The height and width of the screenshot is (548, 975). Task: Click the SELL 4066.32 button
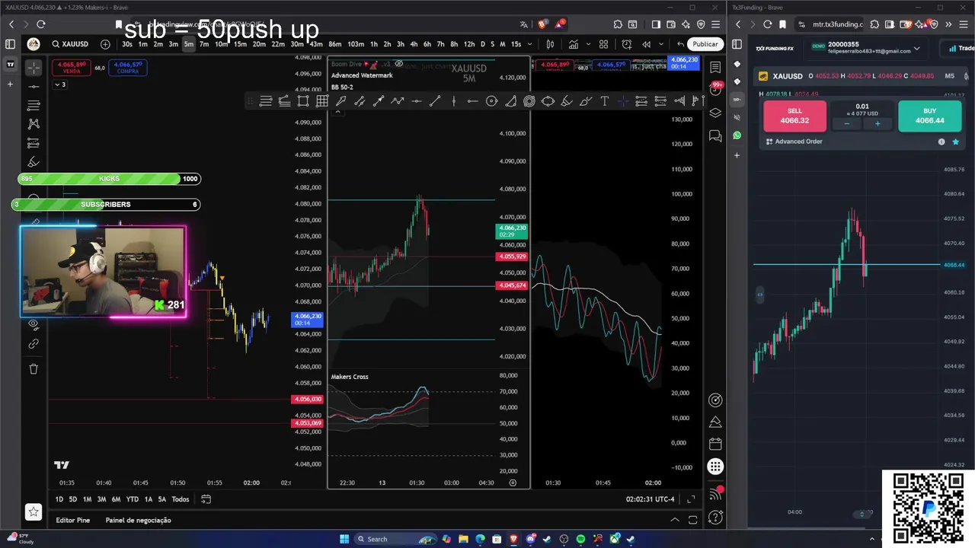(794, 116)
